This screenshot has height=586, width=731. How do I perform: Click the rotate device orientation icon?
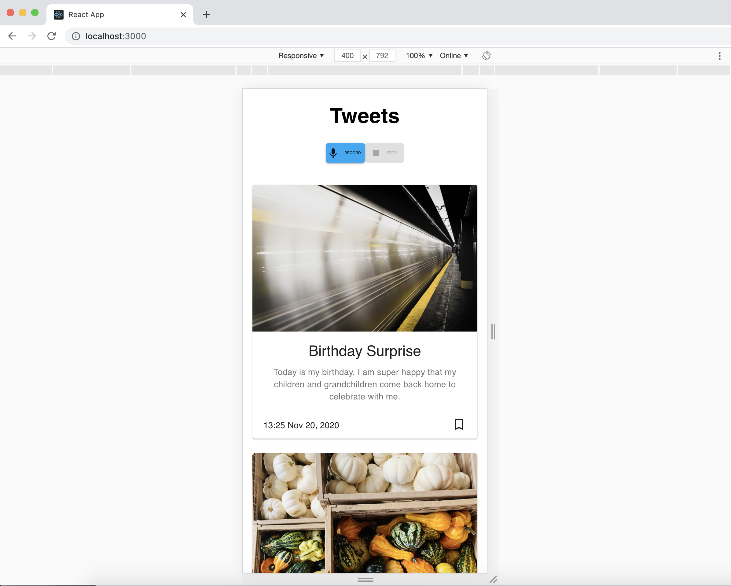[486, 56]
